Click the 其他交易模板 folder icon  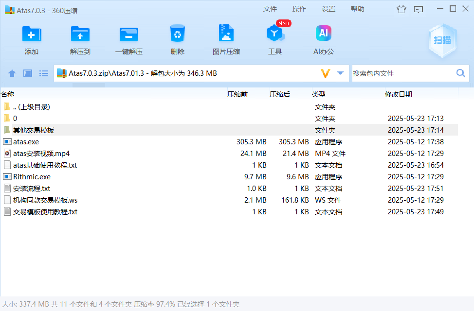tap(7, 130)
